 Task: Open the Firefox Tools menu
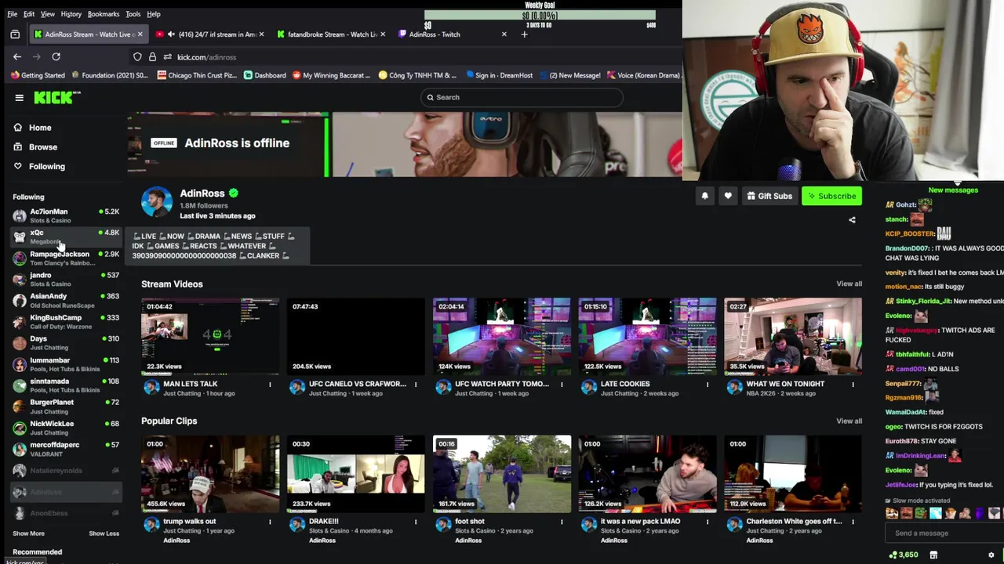133,14
